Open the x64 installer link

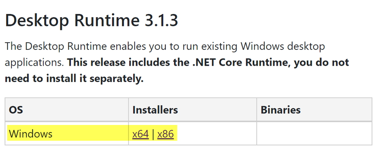pos(141,134)
